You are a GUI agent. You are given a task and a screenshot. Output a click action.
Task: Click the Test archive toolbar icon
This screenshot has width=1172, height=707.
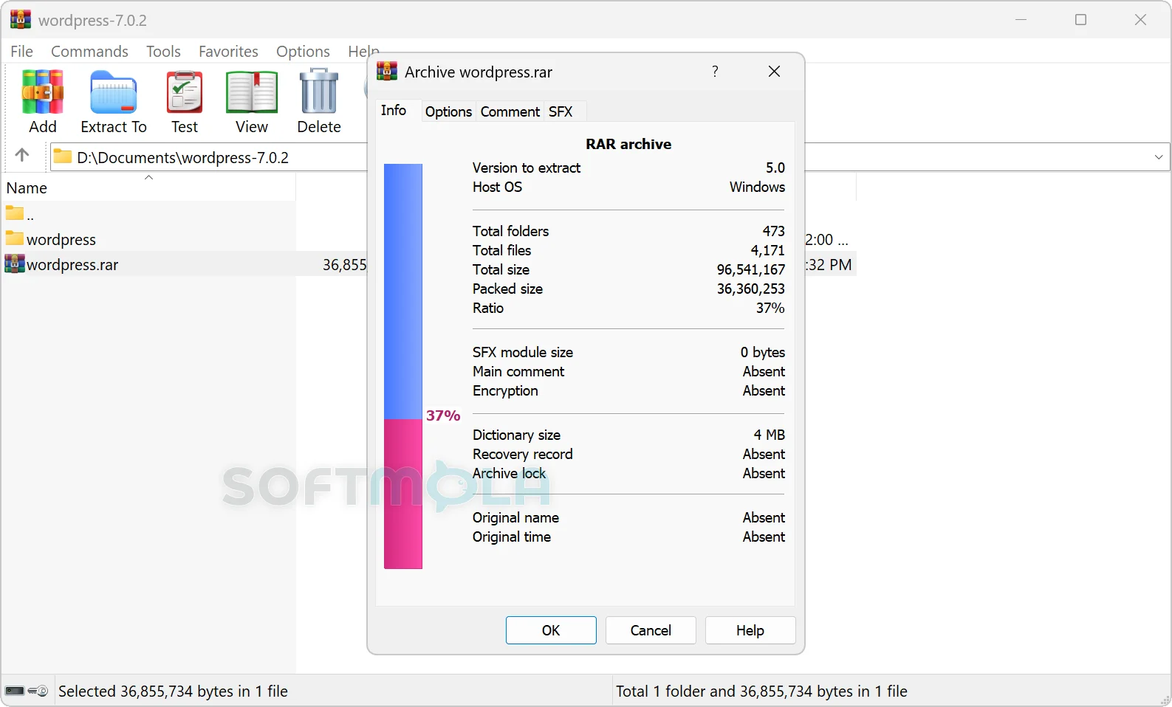coord(185,92)
